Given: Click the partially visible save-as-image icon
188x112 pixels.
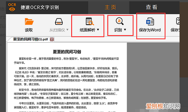Looking at the screenshot, I should tap(178, 21).
